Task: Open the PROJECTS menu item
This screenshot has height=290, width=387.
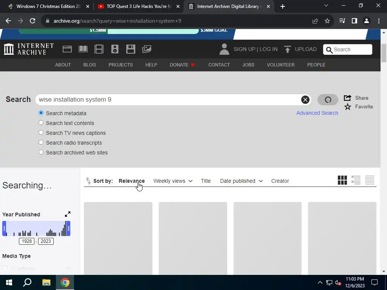Action: 121,65
